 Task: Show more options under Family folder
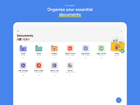click(23, 58)
